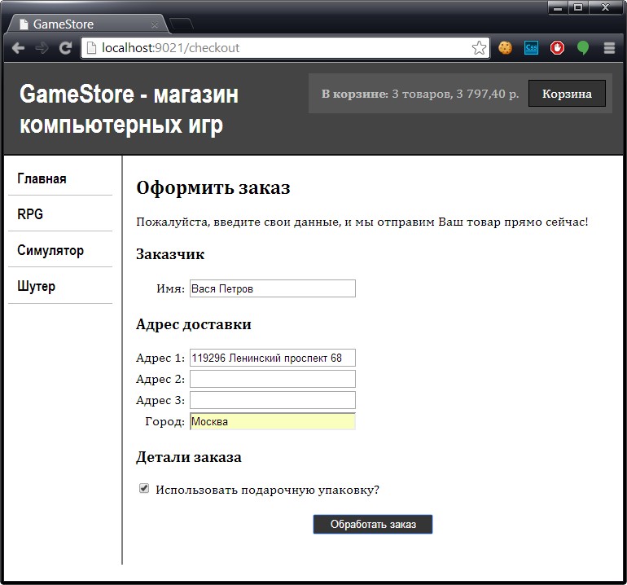Minimize the browser window
Screen dimensions: 627x585
click(558, 7)
